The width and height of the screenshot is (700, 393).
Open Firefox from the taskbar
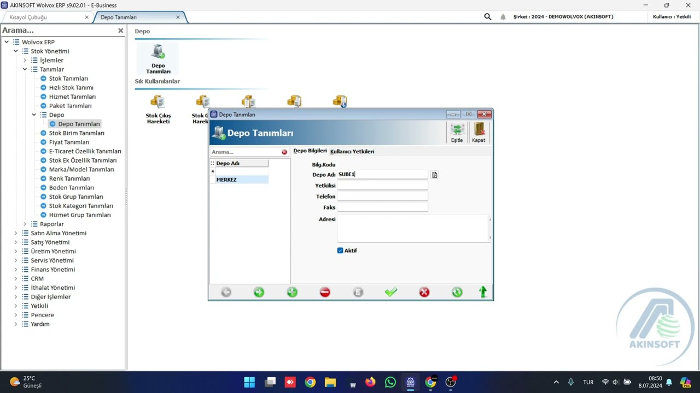[371, 382]
